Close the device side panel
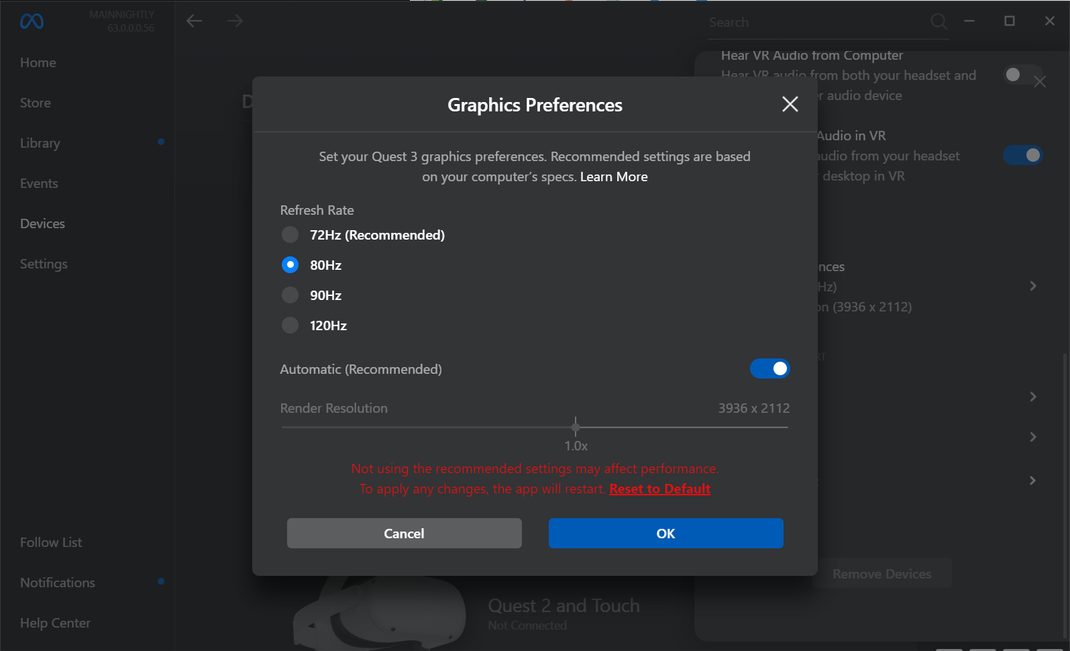 (x=1040, y=82)
